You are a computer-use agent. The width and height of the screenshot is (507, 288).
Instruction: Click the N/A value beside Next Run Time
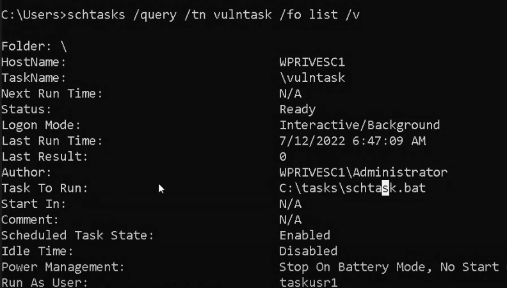(x=290, y=94)
